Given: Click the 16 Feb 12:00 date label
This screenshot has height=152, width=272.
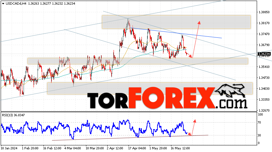Looking at the screenshot, I should click(52, 148).
